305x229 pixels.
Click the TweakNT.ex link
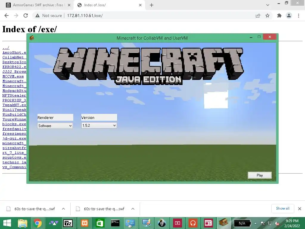14,105
